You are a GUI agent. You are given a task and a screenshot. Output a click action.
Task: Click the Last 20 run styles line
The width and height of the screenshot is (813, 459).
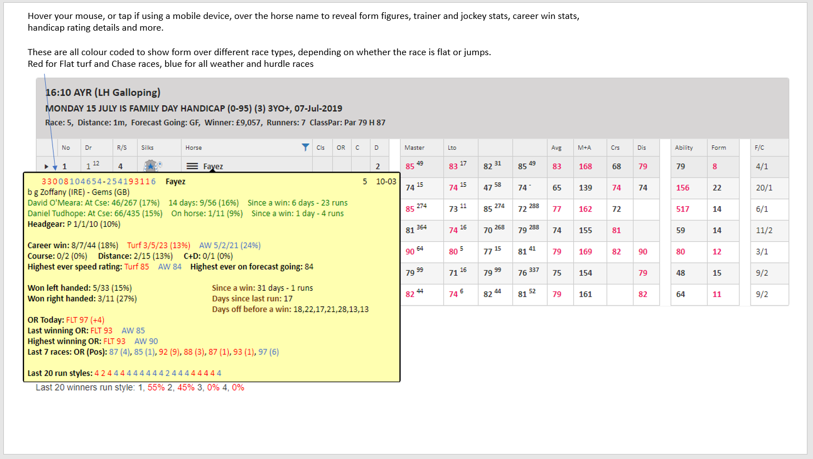(x=125, y=373)
